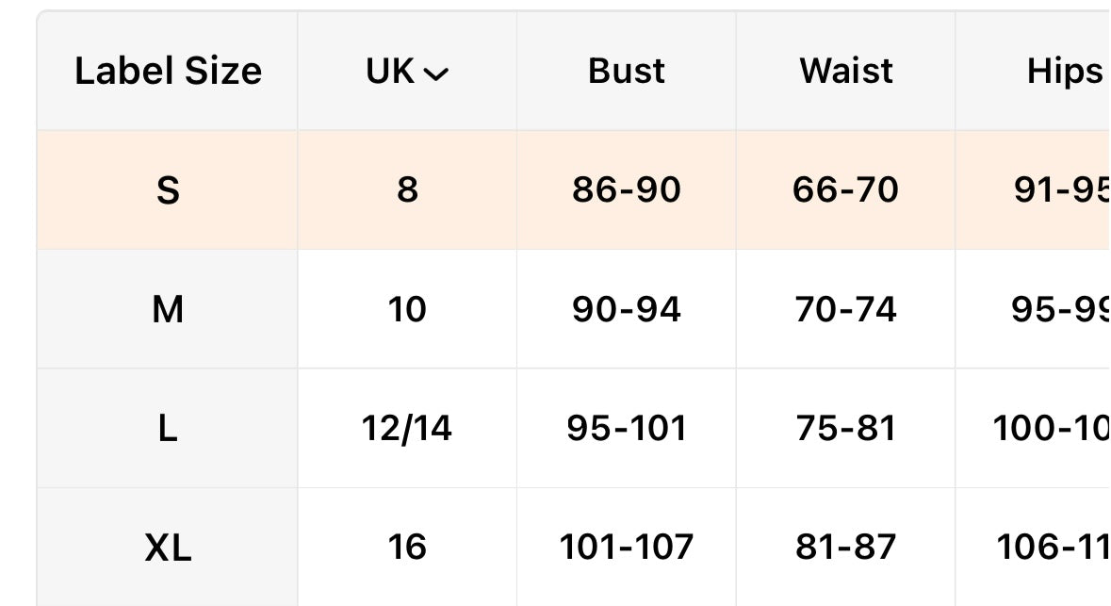
Task: Click UK size 10 cell
Action: [x=407, y=309]
